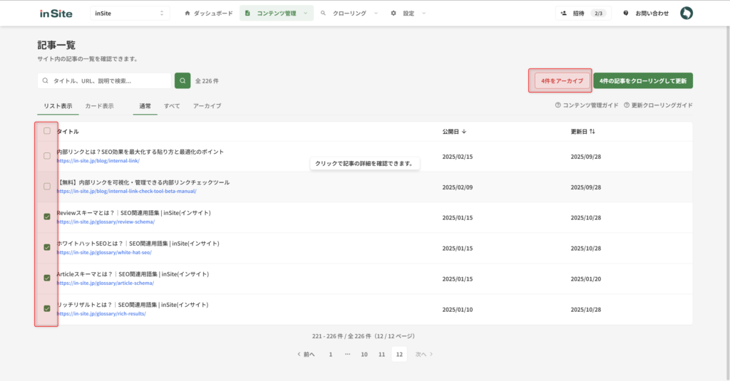The height and width of the screenshot is (381, 730).
Task: Click update date 2025/01/20
Action: pyautogui.click(x=586, y=279)
